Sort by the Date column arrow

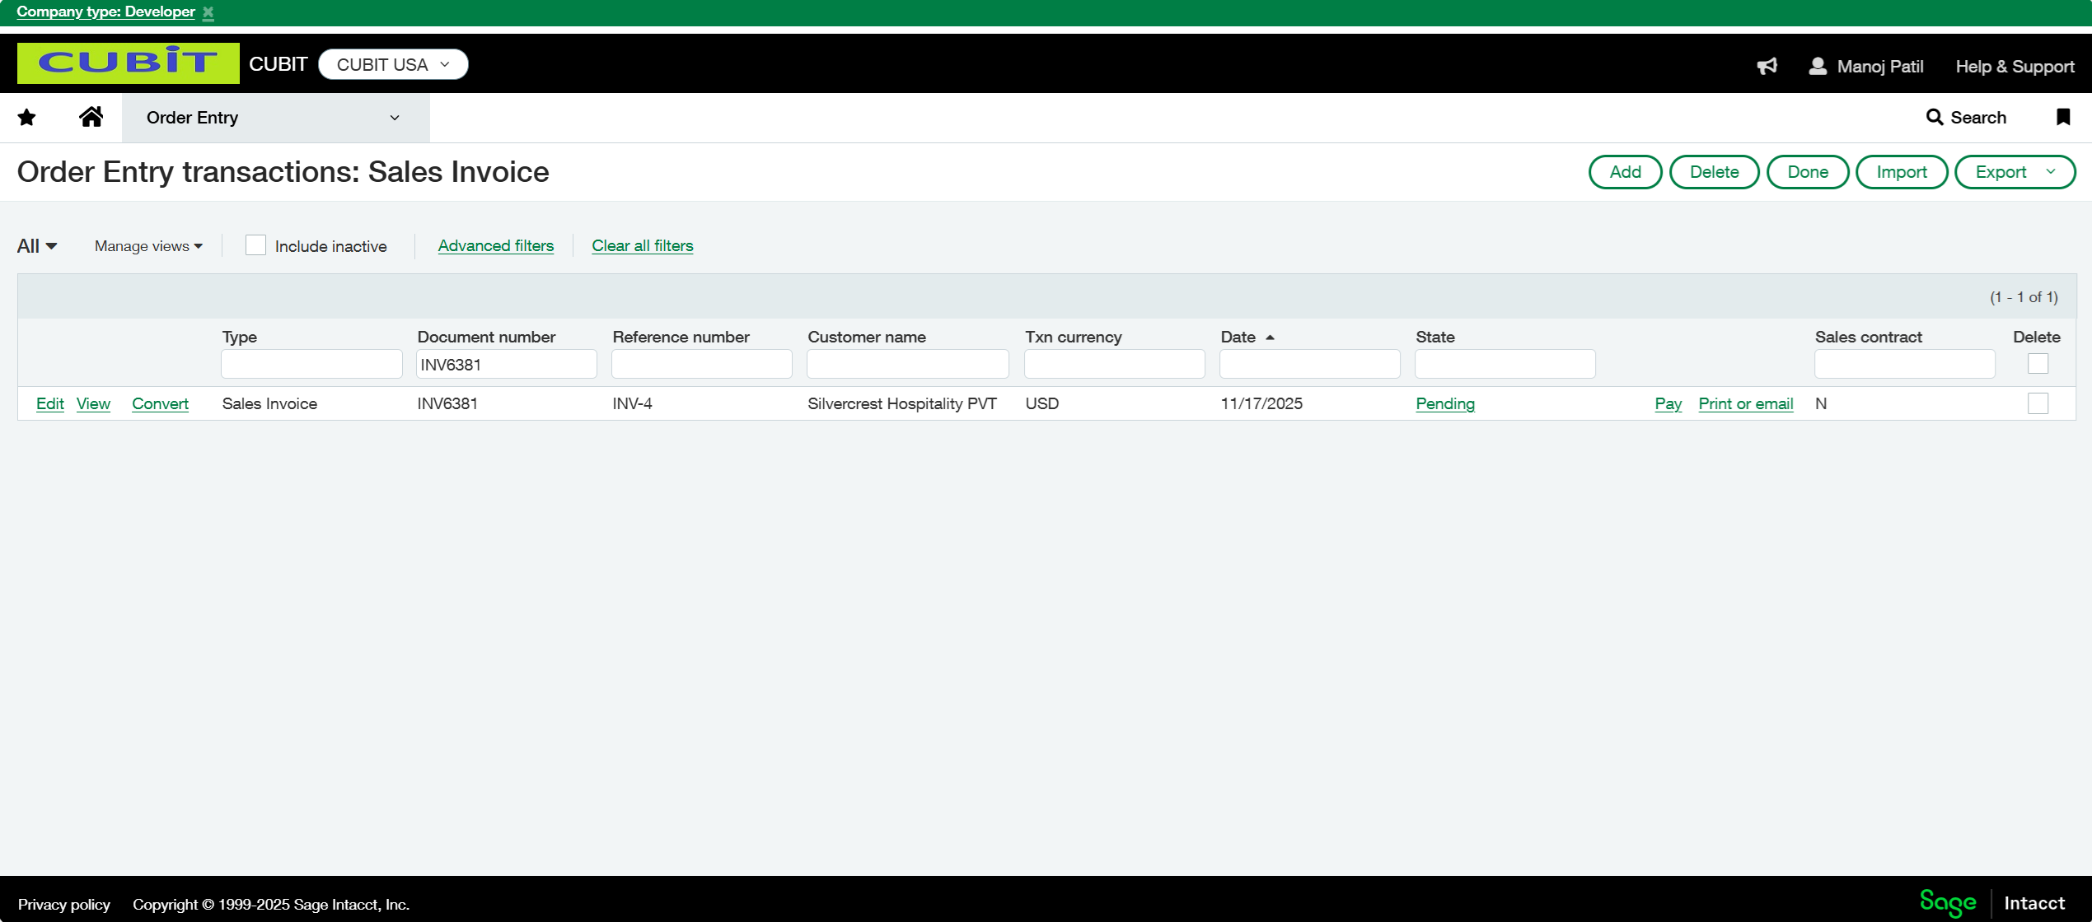[x=1270, y=338]
